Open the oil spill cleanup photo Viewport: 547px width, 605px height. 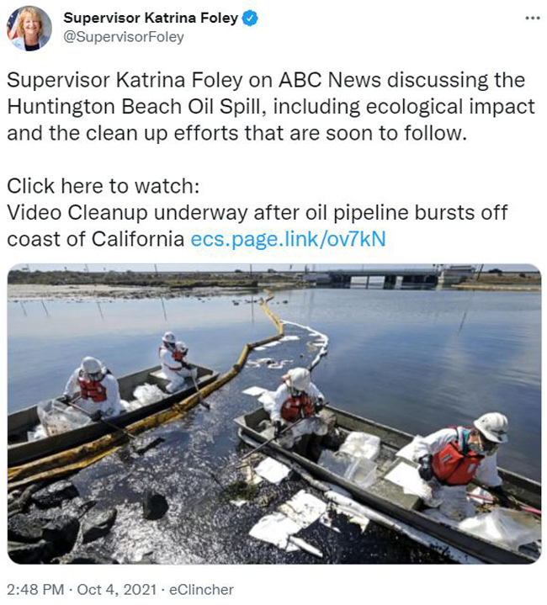click(x=274, y=414)
